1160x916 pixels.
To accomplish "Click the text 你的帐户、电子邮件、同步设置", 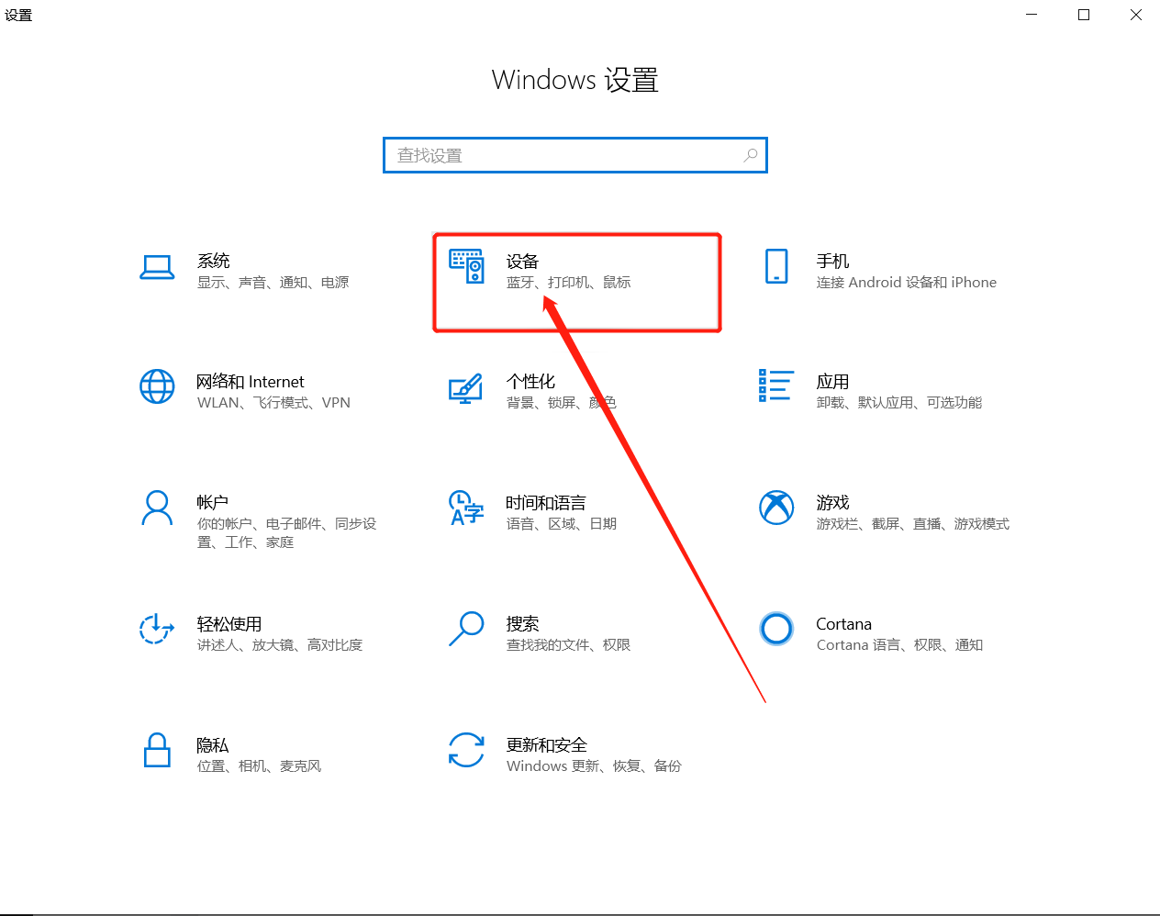I will tap(287, 533).
